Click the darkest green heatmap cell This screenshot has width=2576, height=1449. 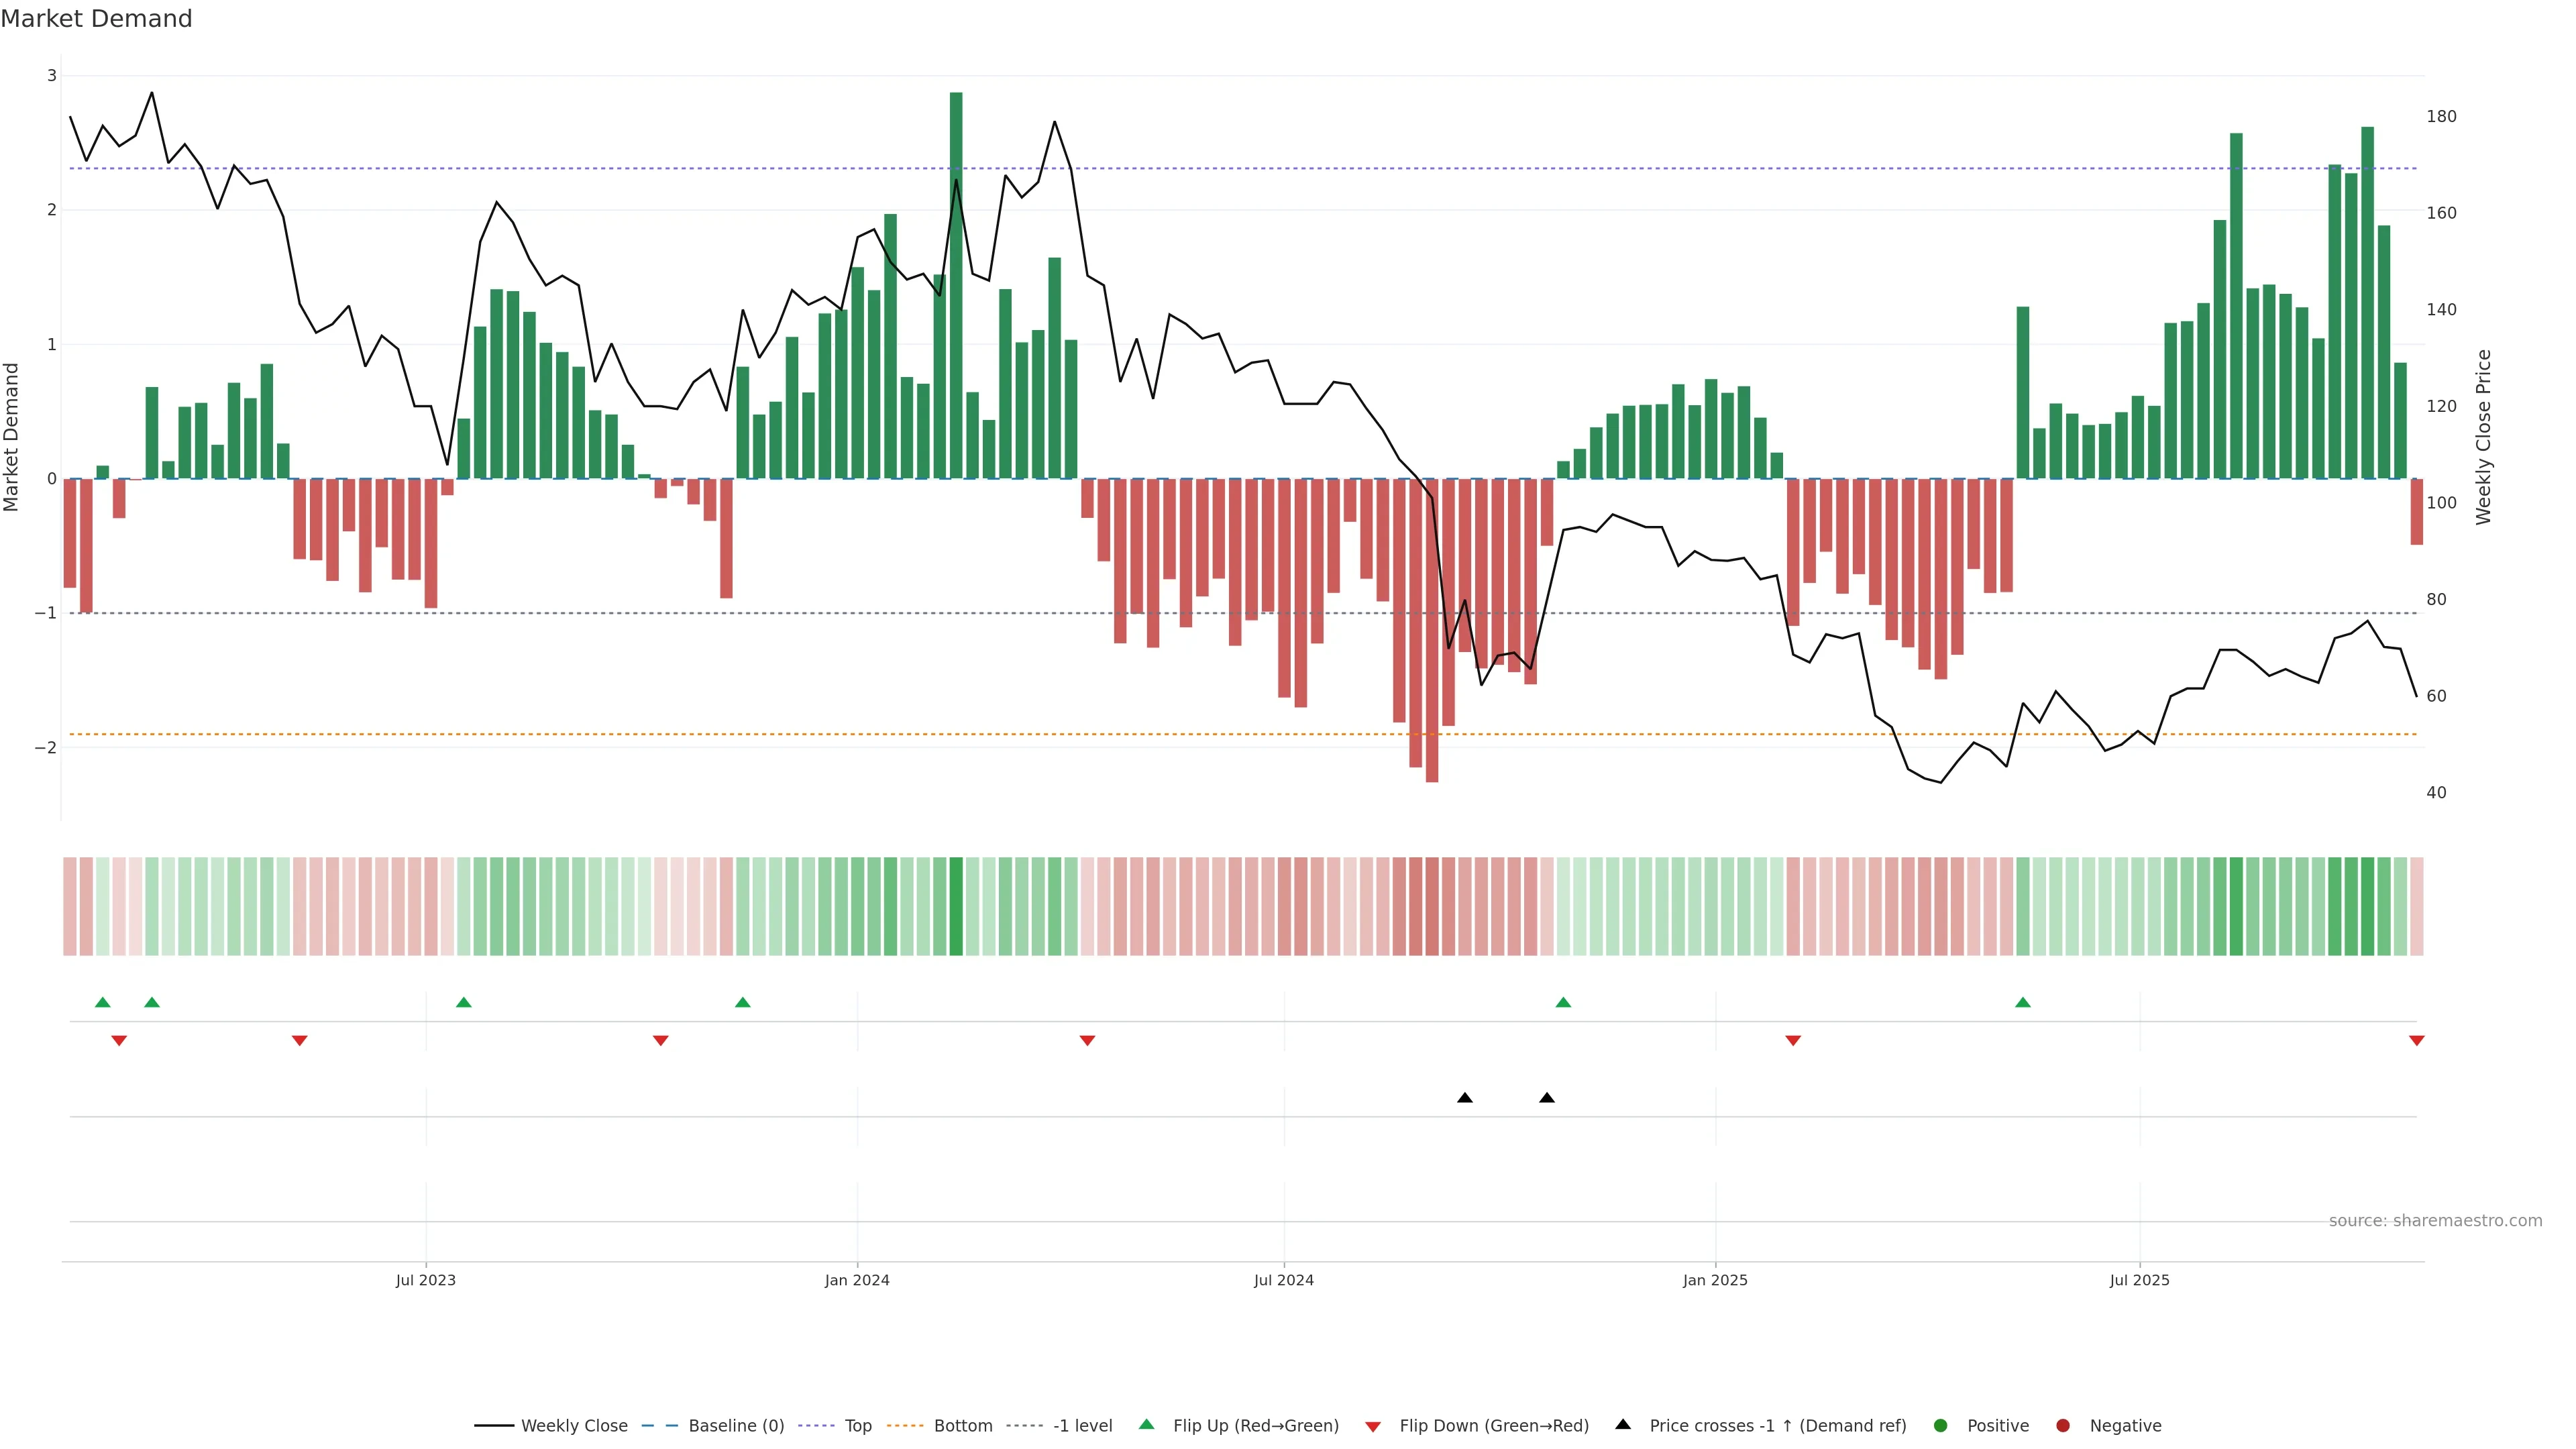point(956,906)
